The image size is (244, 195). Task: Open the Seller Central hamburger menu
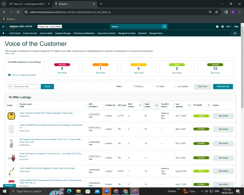point(3,26)
